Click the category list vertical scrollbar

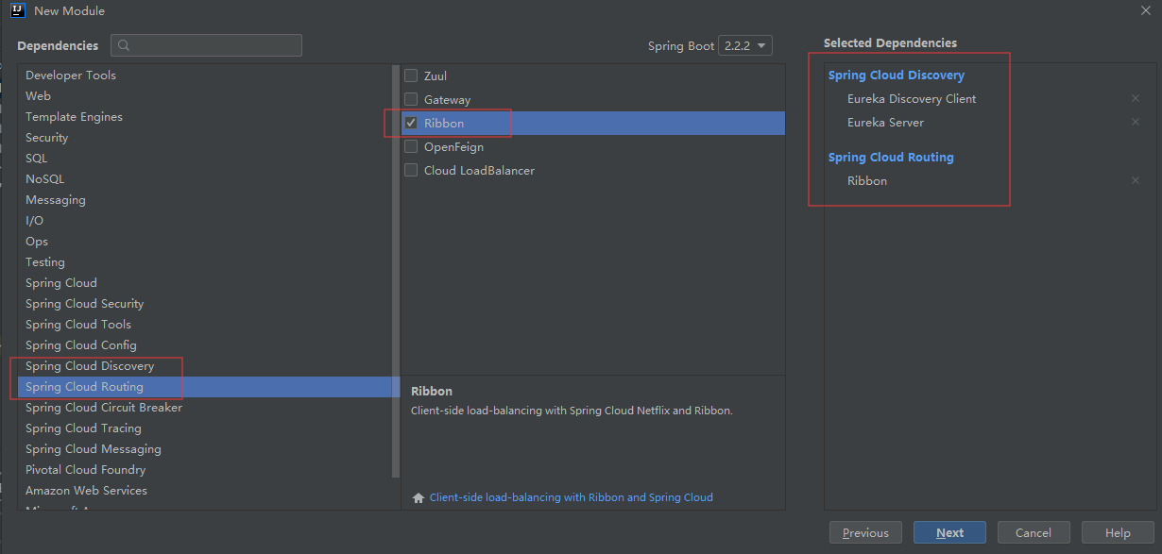coord(397,271)
